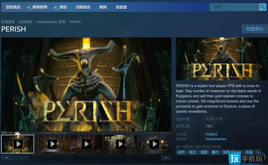Image resolution: width=268 pixels, height=165 pixels.
Task: Click the PERISH breadcrumb link
Action: [x=75, y=22]
